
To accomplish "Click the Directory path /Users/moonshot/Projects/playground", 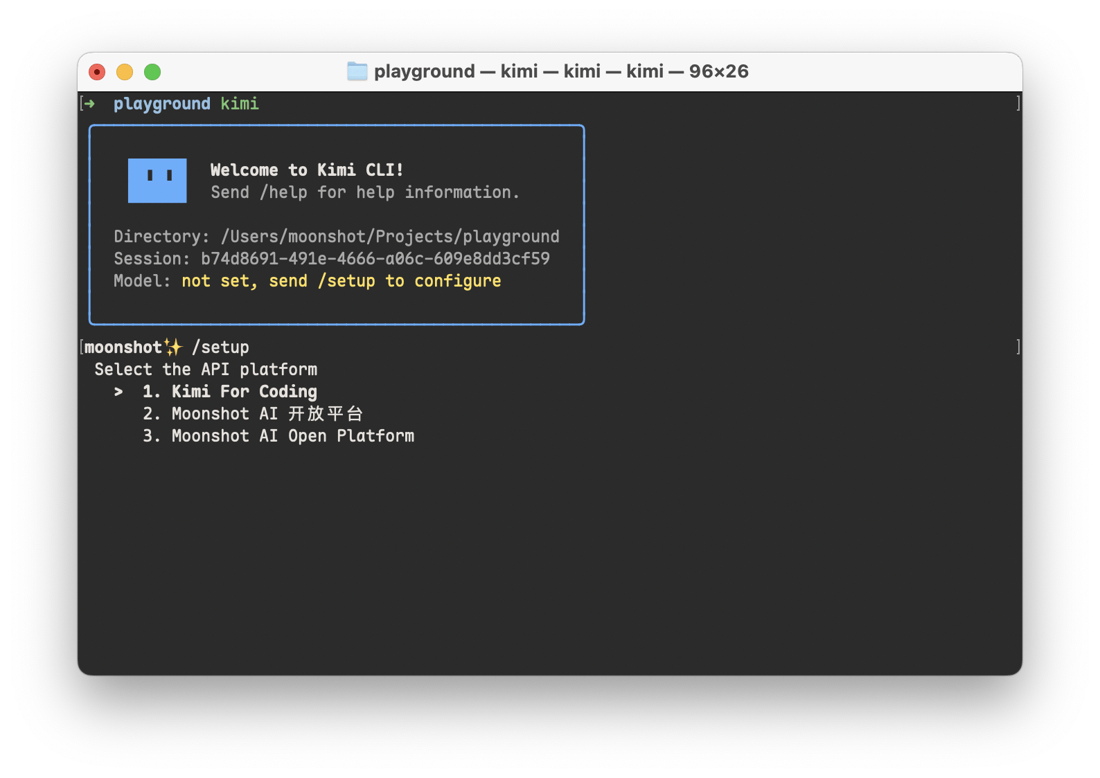I will point(390,237).
